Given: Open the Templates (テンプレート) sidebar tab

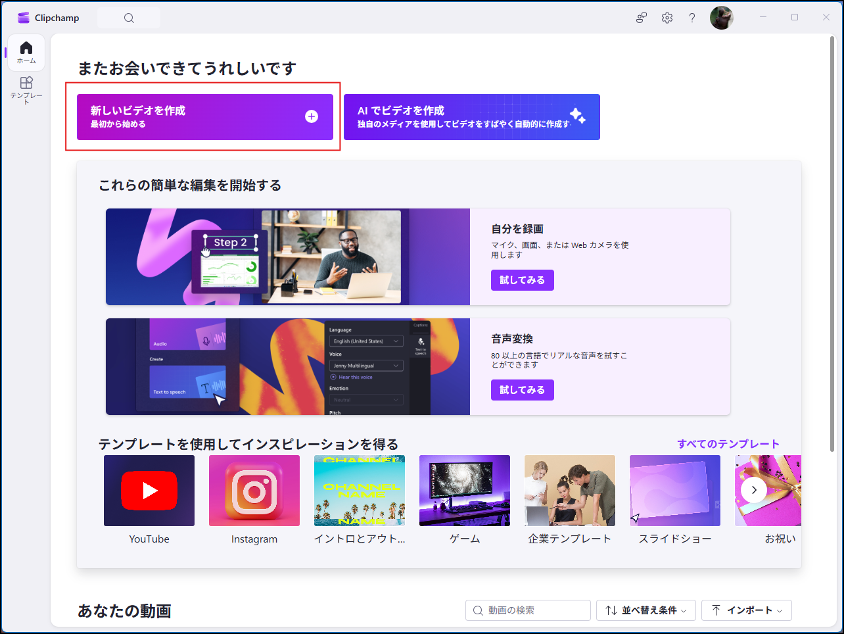Looking at the screenshot, I should click(x=26, y=90).
